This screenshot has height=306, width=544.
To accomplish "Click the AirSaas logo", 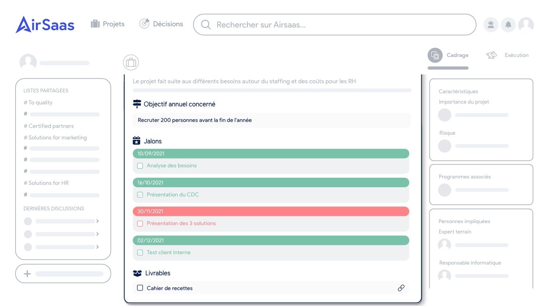I will click(x=45, y=25).
